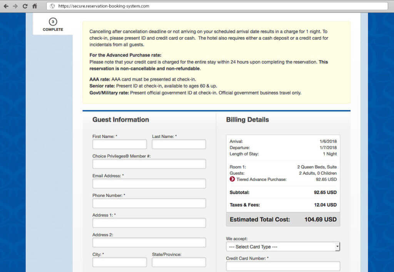
Task: Click the departure date 1/7/2018
Action: [x=328, y=148]
